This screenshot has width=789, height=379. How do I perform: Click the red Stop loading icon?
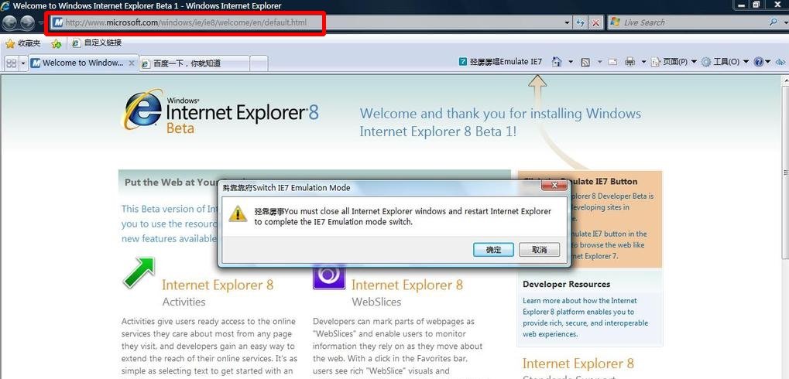click(x=595, y=22)
